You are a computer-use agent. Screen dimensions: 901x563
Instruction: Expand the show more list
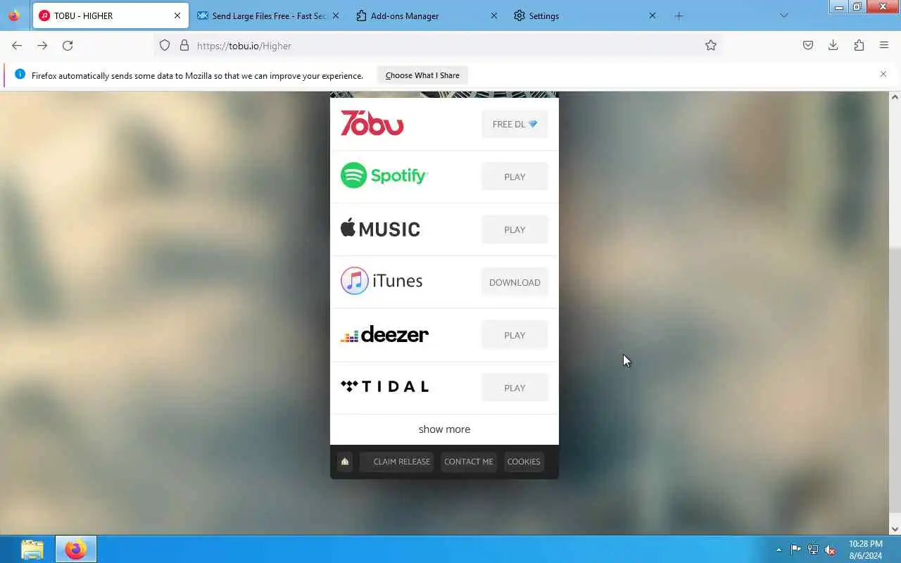tap(444, 429)
